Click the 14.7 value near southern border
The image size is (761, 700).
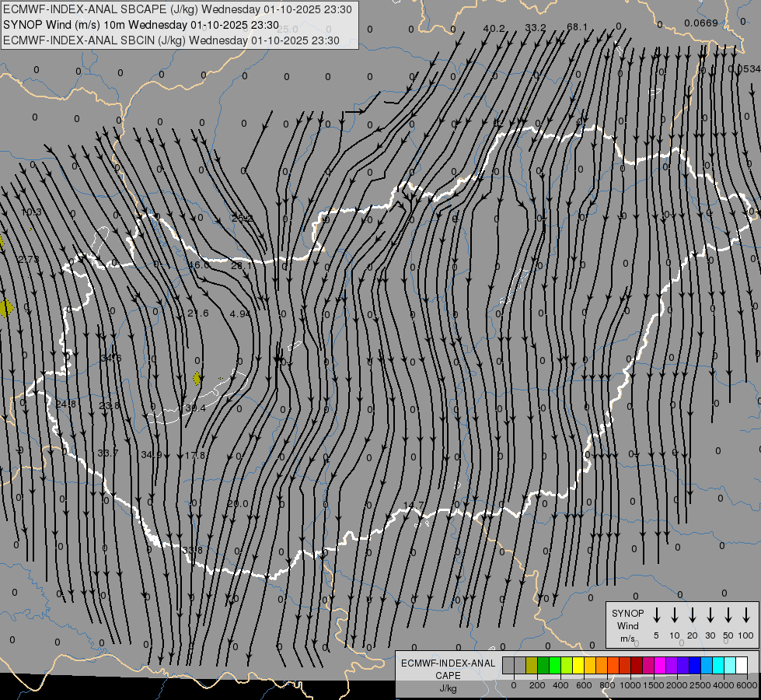414,505
